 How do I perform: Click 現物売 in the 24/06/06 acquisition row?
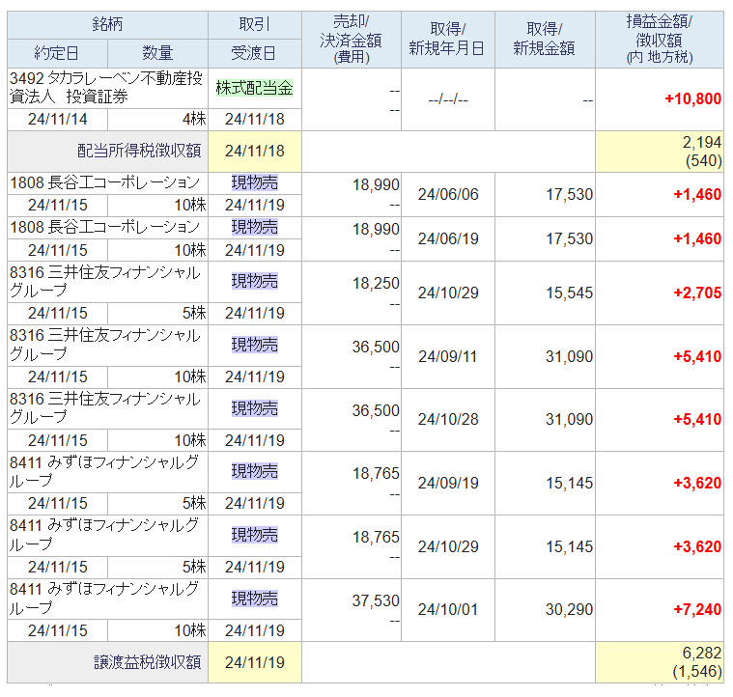tap(255, 182)
